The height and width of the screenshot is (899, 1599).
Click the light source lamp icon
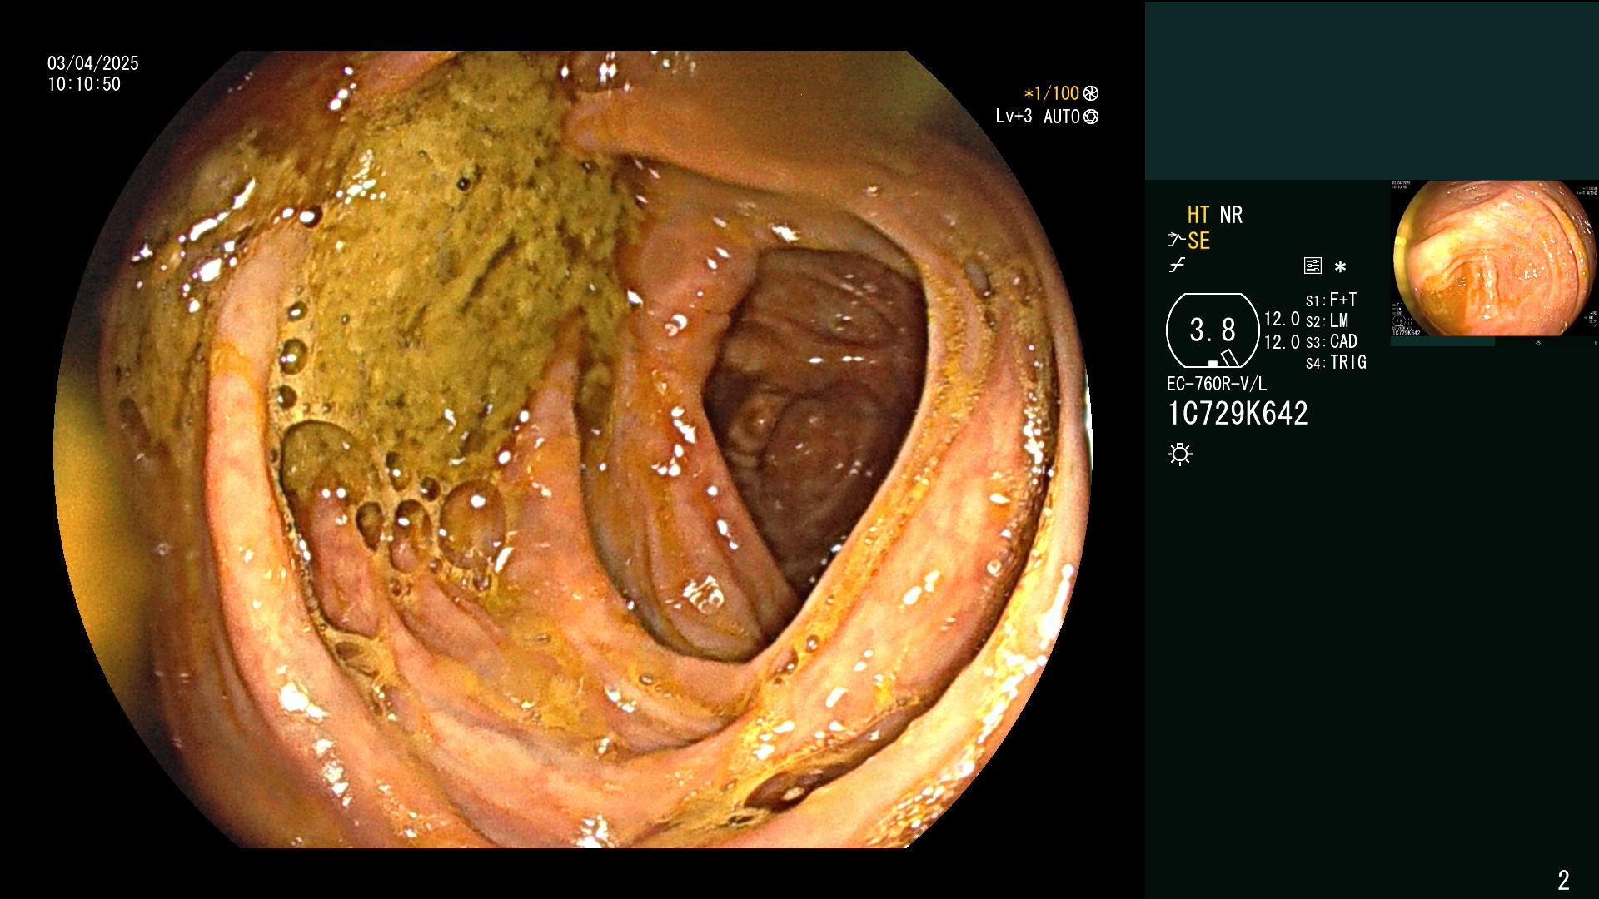(1180, 454)
